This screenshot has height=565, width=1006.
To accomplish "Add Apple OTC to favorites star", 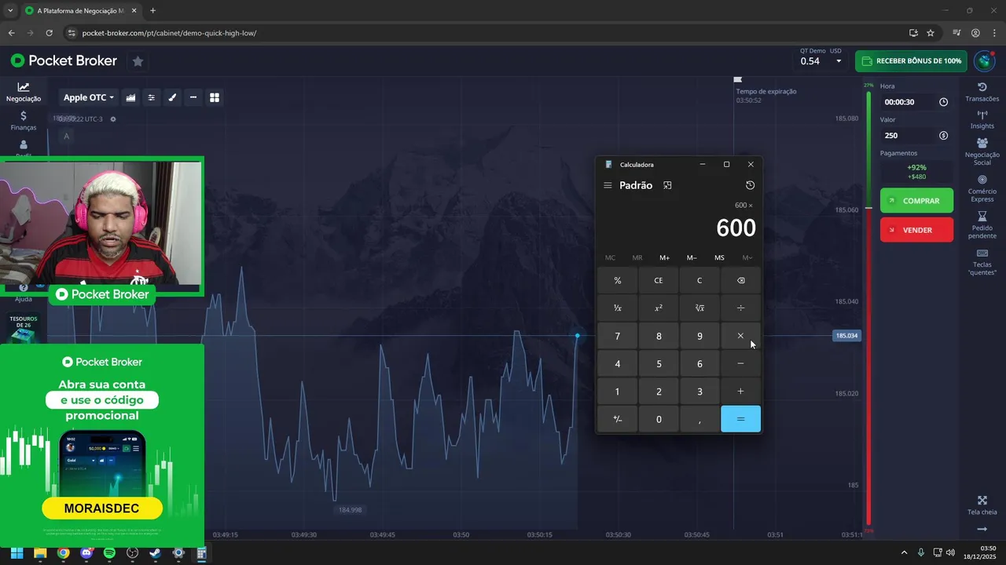I will pyautogui.click(x=138, y=60).
